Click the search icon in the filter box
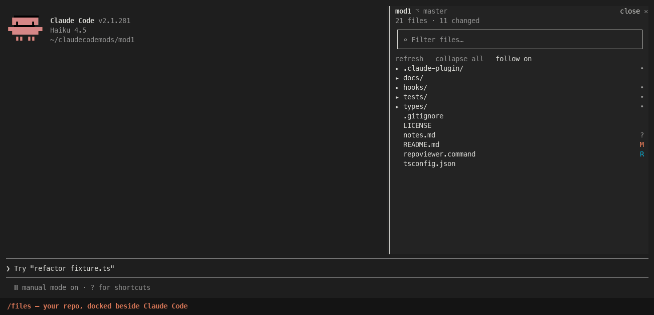Viewport: 654px width, 315px height. tap(405, 40)
